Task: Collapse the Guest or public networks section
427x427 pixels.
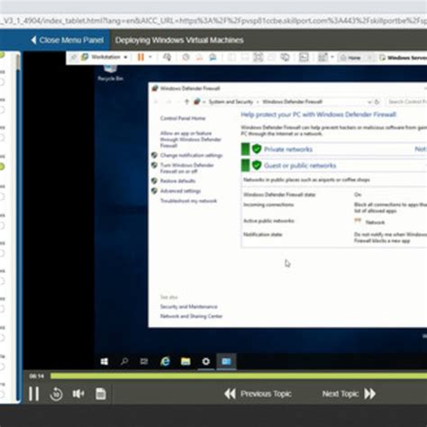Action: coord(300,166)
